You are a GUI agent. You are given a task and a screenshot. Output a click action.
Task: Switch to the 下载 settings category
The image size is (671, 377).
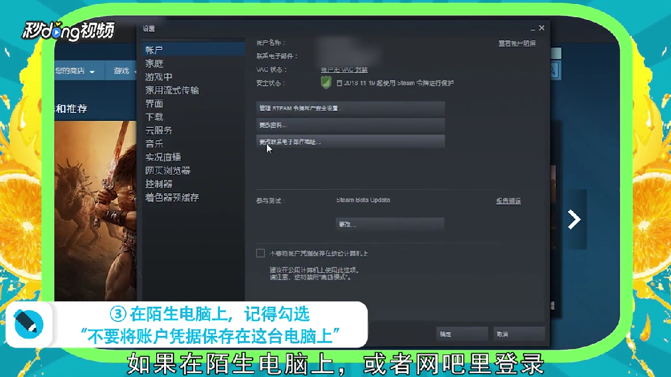[x=155, y=117]
